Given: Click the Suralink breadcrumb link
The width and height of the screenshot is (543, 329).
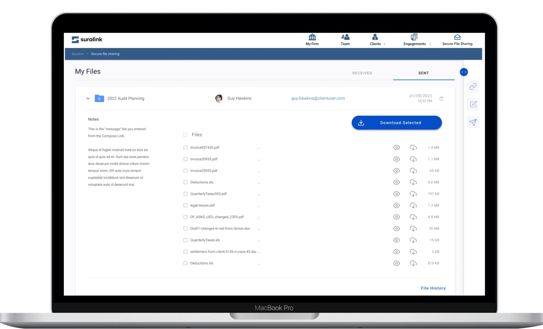Looking at the screenshot, I should pos(78,54).
